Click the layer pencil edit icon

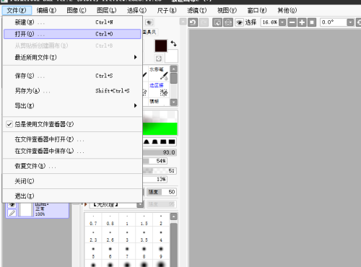tap(12, 213)
